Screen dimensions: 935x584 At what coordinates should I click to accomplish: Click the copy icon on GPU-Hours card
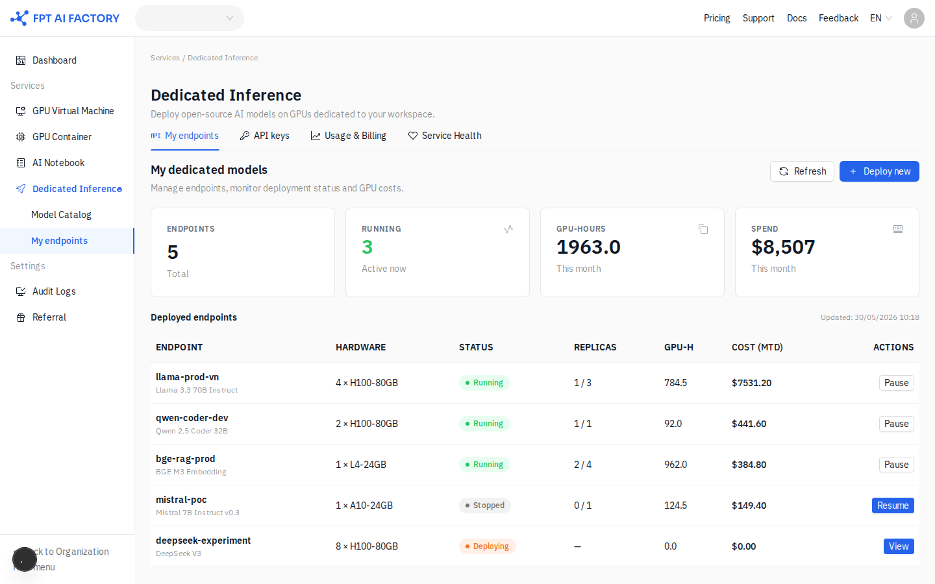pos(703,229)
